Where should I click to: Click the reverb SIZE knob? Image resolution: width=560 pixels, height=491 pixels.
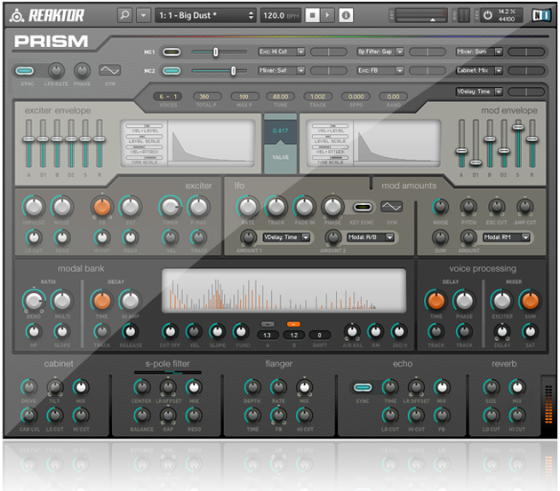tap(491, 387)
